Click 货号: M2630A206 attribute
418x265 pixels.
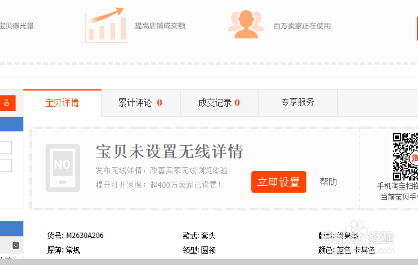75,236
